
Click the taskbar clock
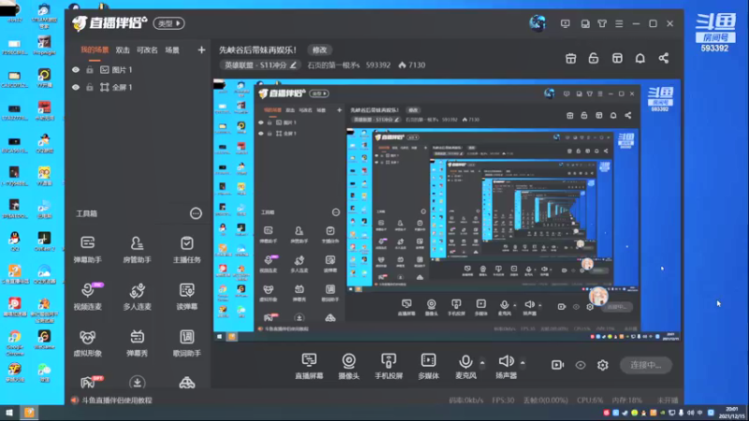point(732,413)
